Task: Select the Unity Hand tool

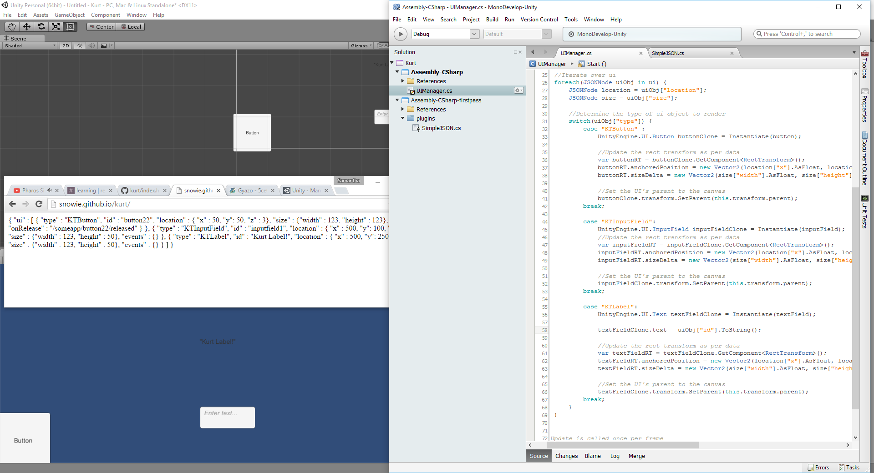Action: [x=12, y=27]
